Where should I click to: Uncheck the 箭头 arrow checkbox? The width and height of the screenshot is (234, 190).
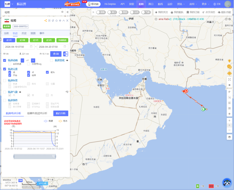(x=47, y=72)
